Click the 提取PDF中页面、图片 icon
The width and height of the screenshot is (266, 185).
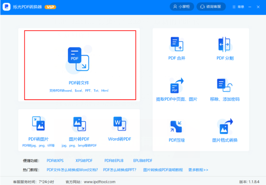pyautogui.click(x=177, y=86)
